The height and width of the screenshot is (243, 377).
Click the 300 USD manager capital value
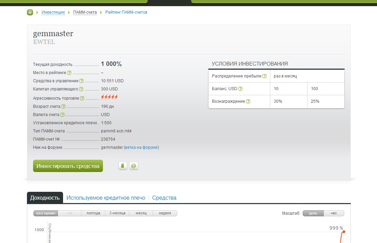[x=109, y=89]
